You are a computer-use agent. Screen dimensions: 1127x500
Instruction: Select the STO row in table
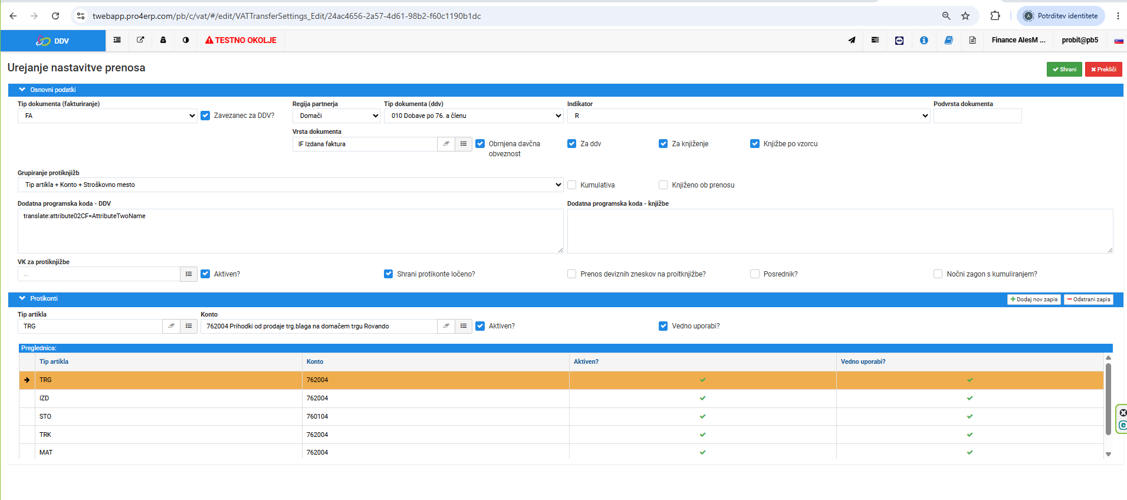click(561, 416)
